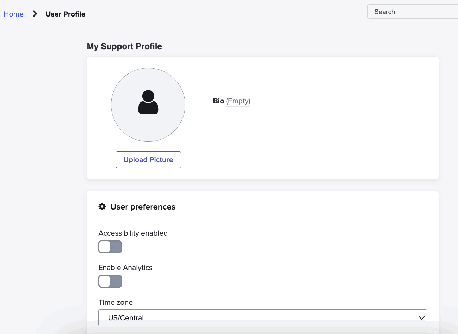The image size is (458, 334).
Task: Open the Home breadcrumb link
Action: 13,14
